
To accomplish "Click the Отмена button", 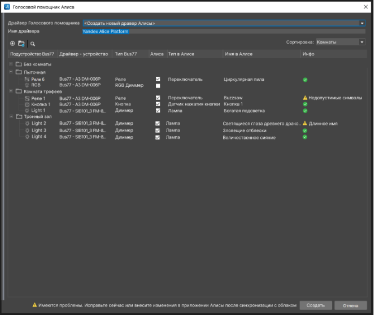I will (350, 305).
